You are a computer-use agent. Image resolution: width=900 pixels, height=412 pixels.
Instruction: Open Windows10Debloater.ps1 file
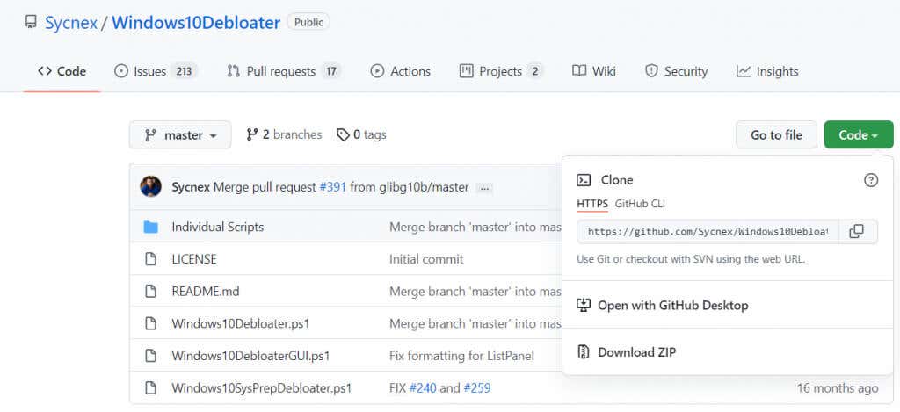241,323
